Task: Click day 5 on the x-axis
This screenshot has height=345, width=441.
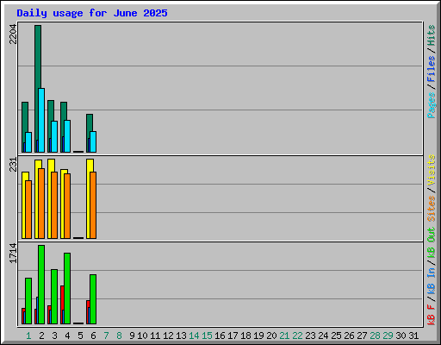Action: click(x=80, y=336)
